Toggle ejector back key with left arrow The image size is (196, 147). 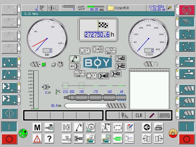pyautogui.click(x=10, y=62)
